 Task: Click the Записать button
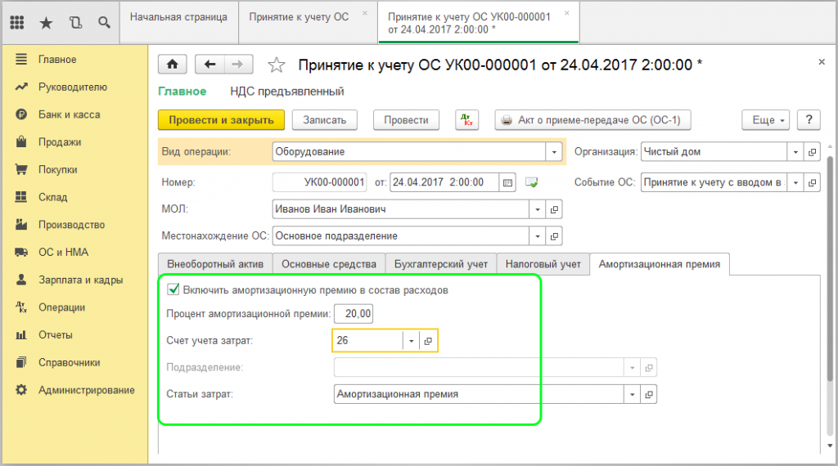tap(325, 120)
